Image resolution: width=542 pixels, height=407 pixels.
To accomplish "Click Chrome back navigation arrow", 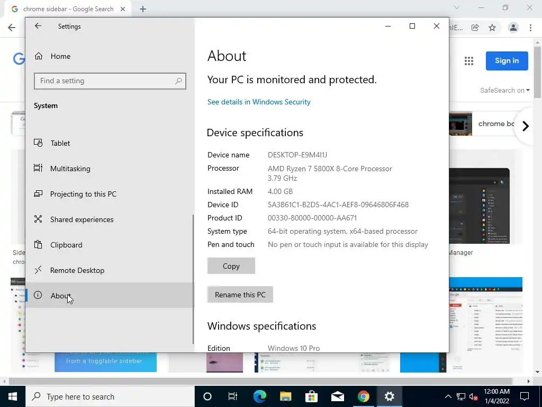I will [x=12, y=28].
